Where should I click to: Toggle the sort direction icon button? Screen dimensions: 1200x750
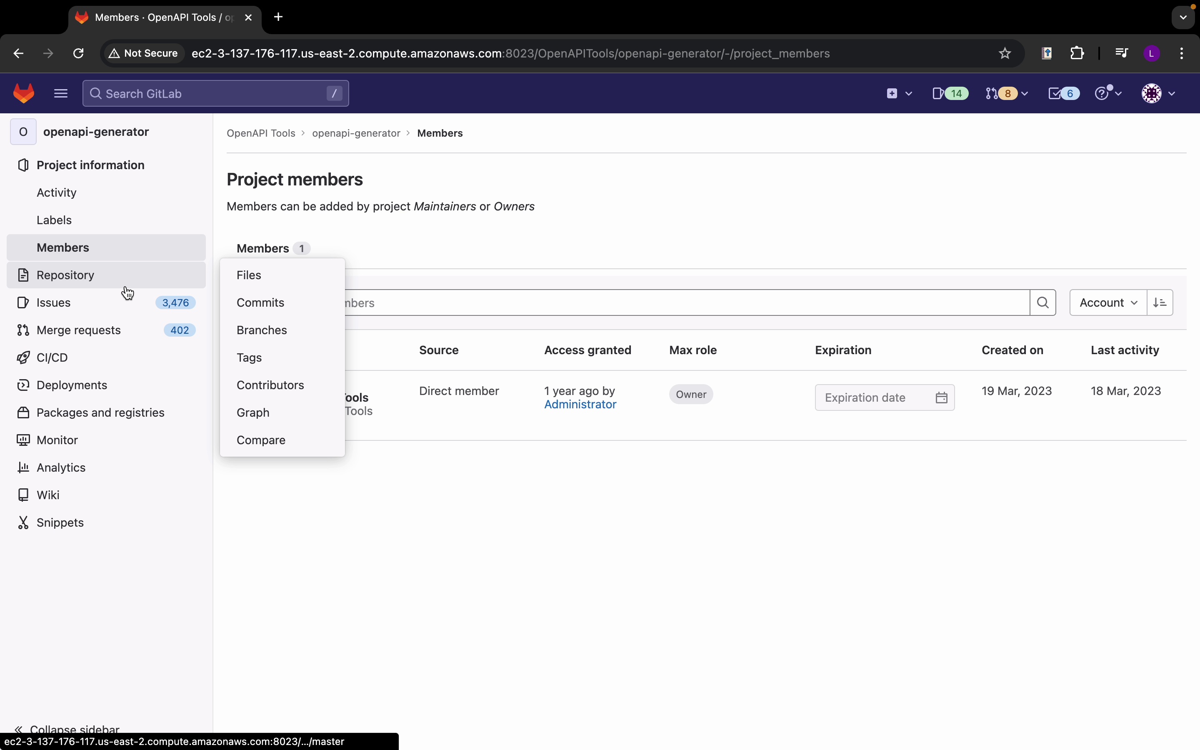pyautogui.click(x=1160, y=302)
